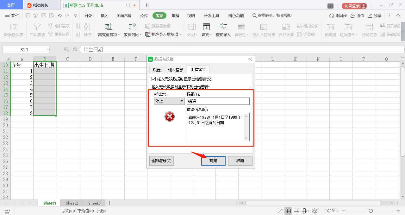The image size is (405, 215).
Task: Uncheck the show error alert checkbox (输入无效数据时显示出错警告)
Action: click(154, 79)
